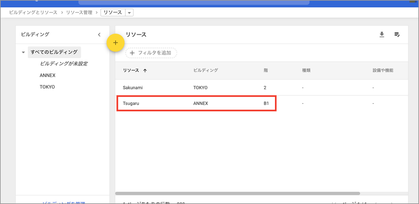
Task: Click the TOKYO cell in Sakunami row
Action: click(x=201, y=88)
